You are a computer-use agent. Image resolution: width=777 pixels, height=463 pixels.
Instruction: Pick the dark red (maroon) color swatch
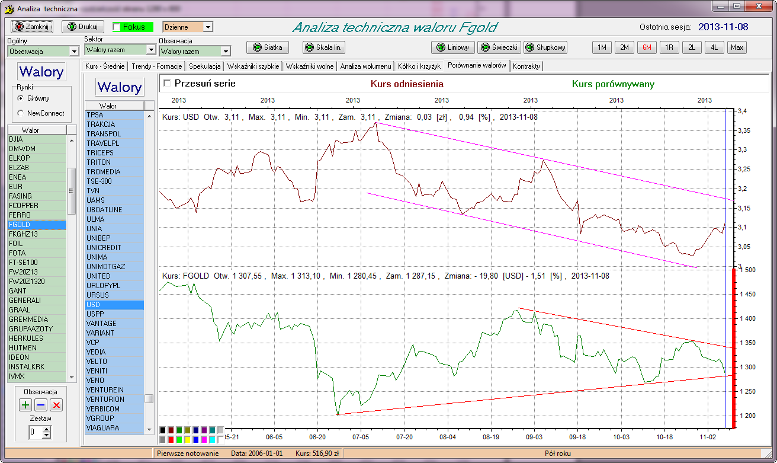pyautogui.click(x=171, y=430)
